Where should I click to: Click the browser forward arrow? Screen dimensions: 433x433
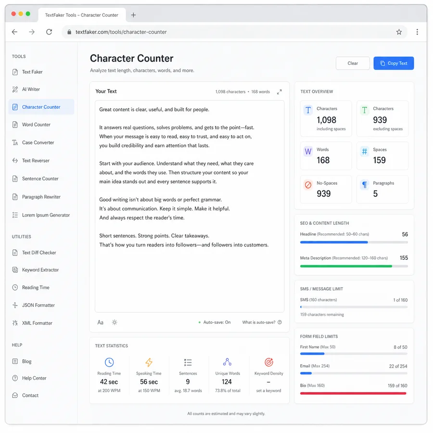(x=32, y=32)
